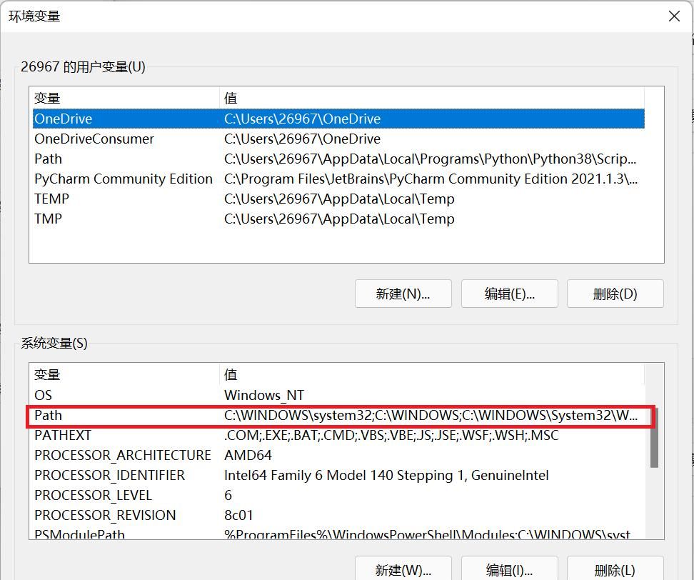Click the 值 column header in system variables
The width and height of the screenshot is (694, 580).
pos(230,374)
